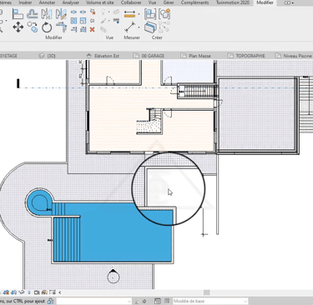
Task: Select the Array tool
Action: click(x=73, y=21)
